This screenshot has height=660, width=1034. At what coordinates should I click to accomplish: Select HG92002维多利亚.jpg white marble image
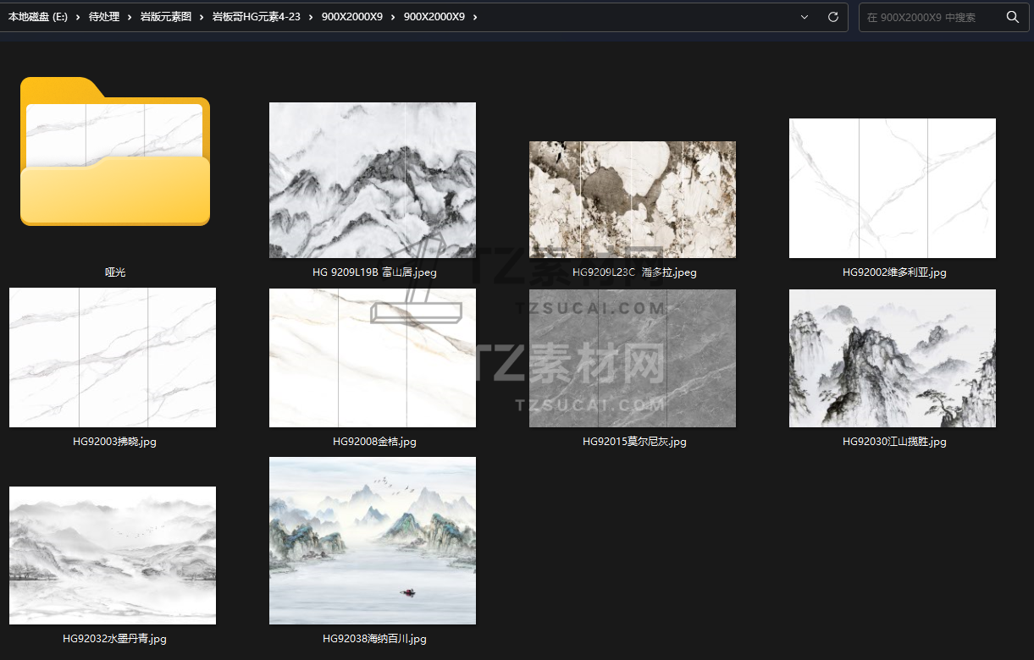(892, 188)
